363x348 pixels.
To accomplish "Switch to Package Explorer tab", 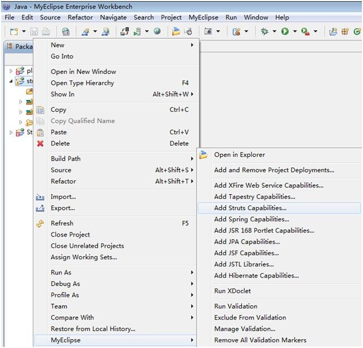I will click(19, 47).
